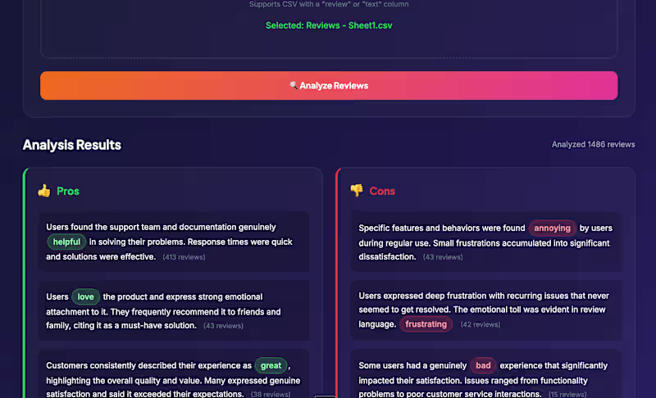Viewport: 656px width, 398px height.
Task: Click the Cons section title
Action: point(382,191)
